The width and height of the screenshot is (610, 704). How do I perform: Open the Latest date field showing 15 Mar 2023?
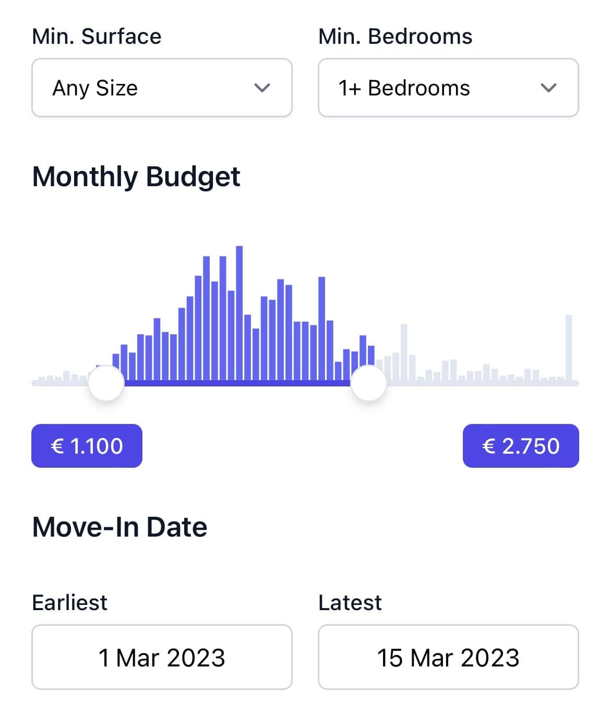pos(448,657)
